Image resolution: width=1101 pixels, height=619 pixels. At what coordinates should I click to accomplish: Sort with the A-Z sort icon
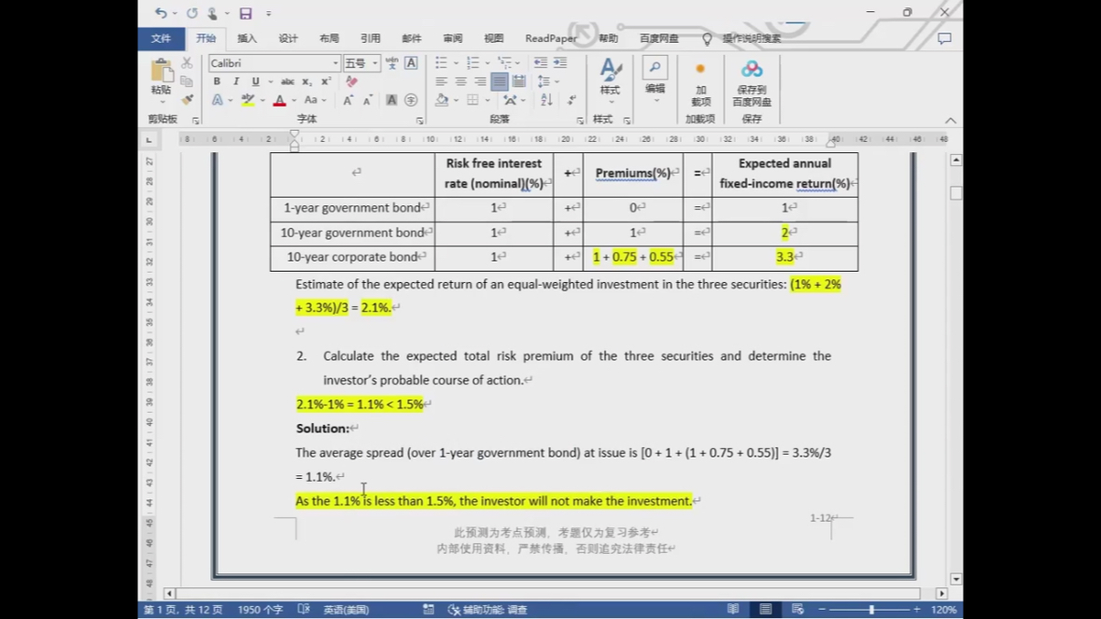546,100
